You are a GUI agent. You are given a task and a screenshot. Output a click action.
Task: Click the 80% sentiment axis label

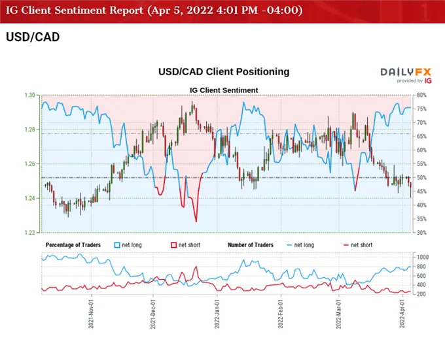click(x=421, y=95)
